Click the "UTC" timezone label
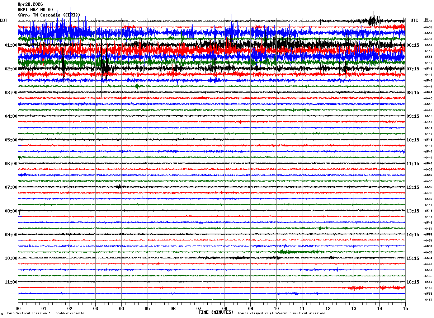 (414, 20)
